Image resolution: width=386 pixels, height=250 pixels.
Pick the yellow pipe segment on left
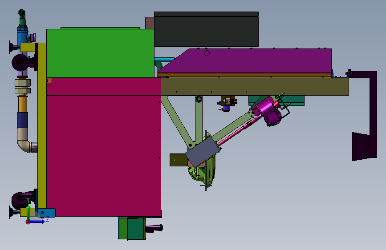click(23, 105)
